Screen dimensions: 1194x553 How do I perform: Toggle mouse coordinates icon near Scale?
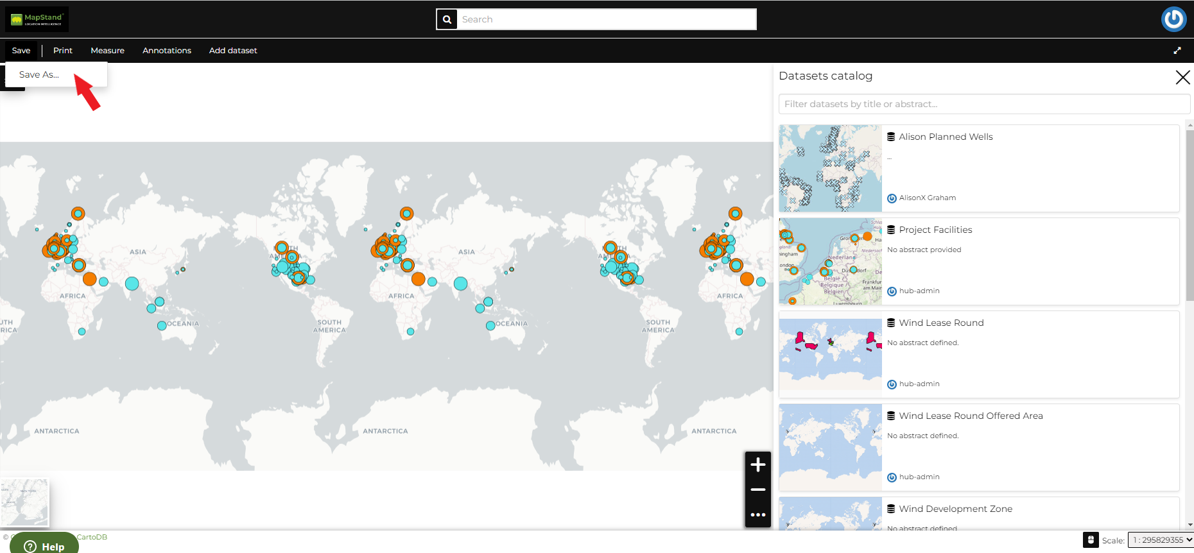pos(1091,540)
